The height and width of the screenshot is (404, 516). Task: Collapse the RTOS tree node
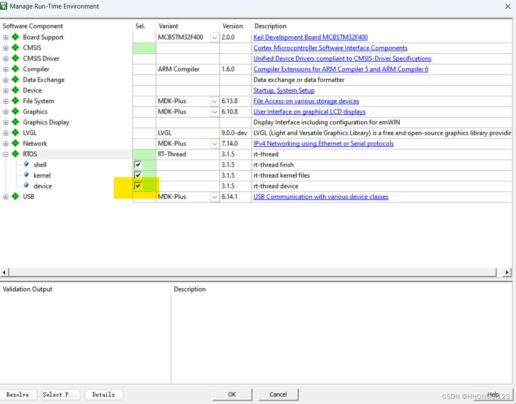coord(6,154)
